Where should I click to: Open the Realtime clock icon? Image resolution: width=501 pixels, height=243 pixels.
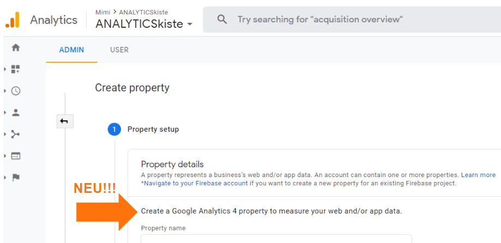pos(16,91)
